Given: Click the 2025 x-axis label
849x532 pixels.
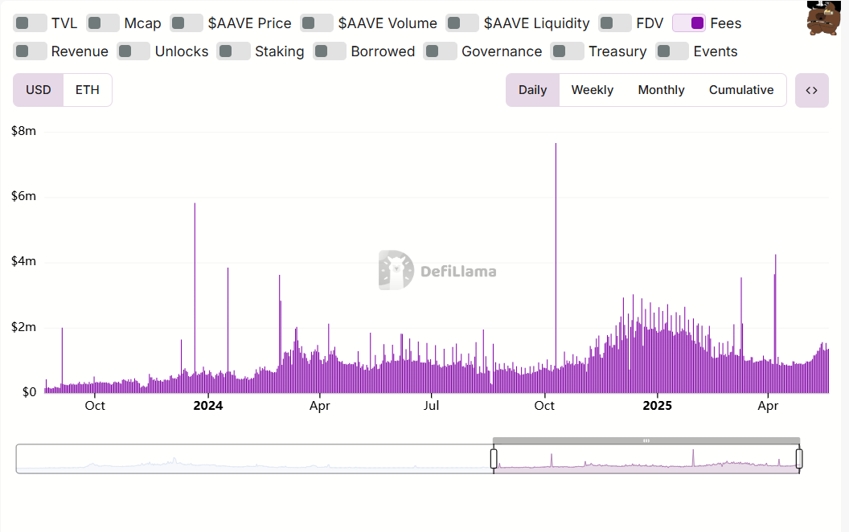Looking at the screenshot, I should (x=657, y=406).
